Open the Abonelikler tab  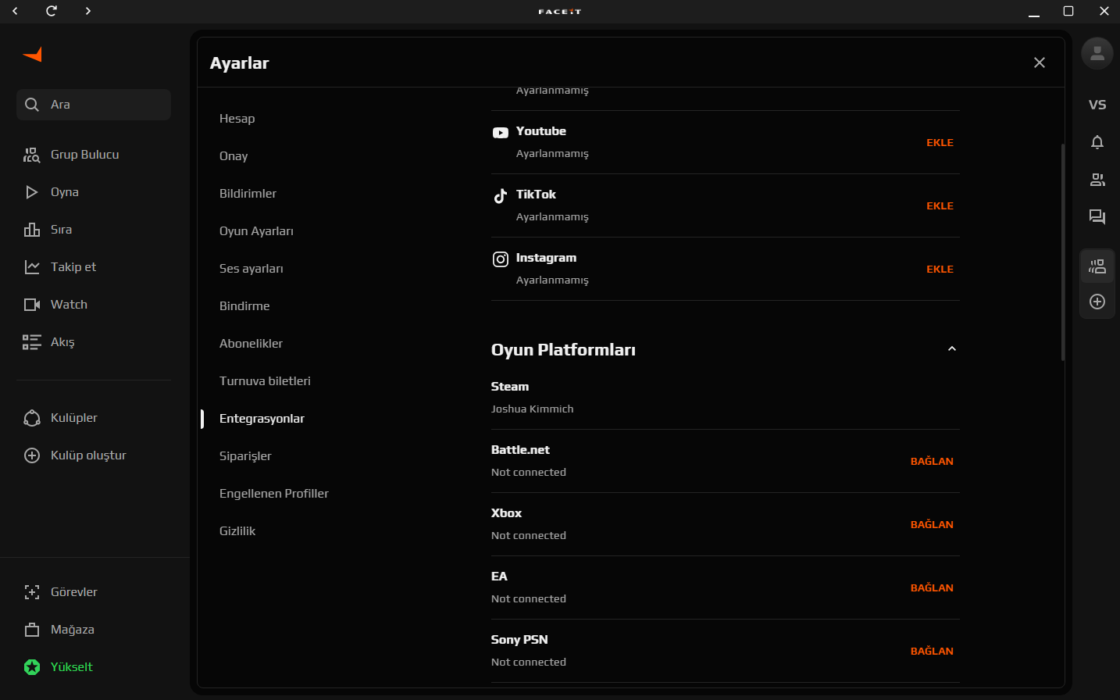click(251, 344)
